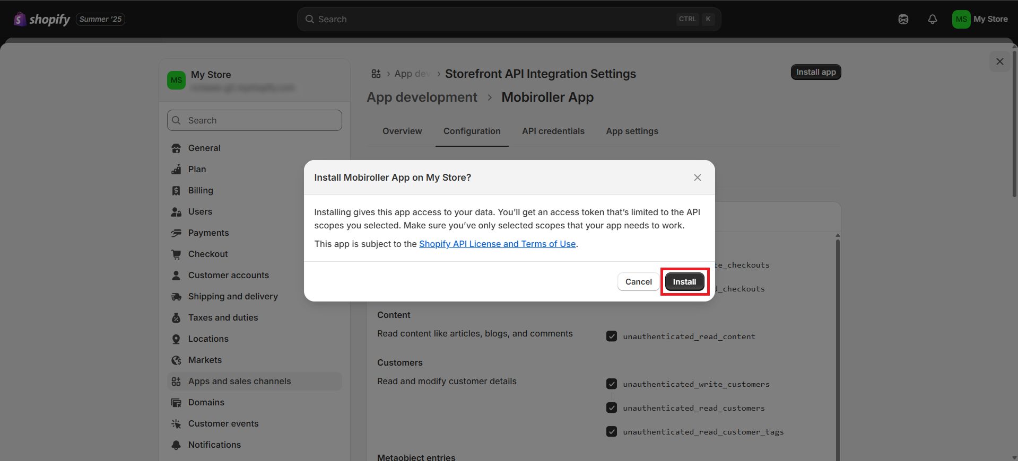Click the Mobiroller App heading

point(547,97)
